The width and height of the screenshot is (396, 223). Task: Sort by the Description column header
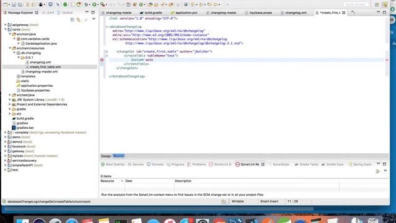[x=257, y=181]
